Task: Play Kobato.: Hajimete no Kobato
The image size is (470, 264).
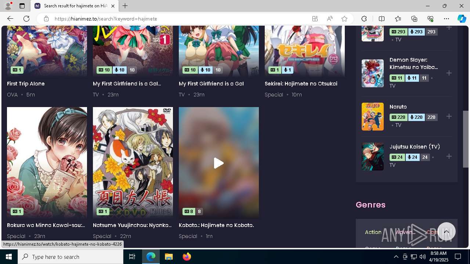Action: pos(219,163)
